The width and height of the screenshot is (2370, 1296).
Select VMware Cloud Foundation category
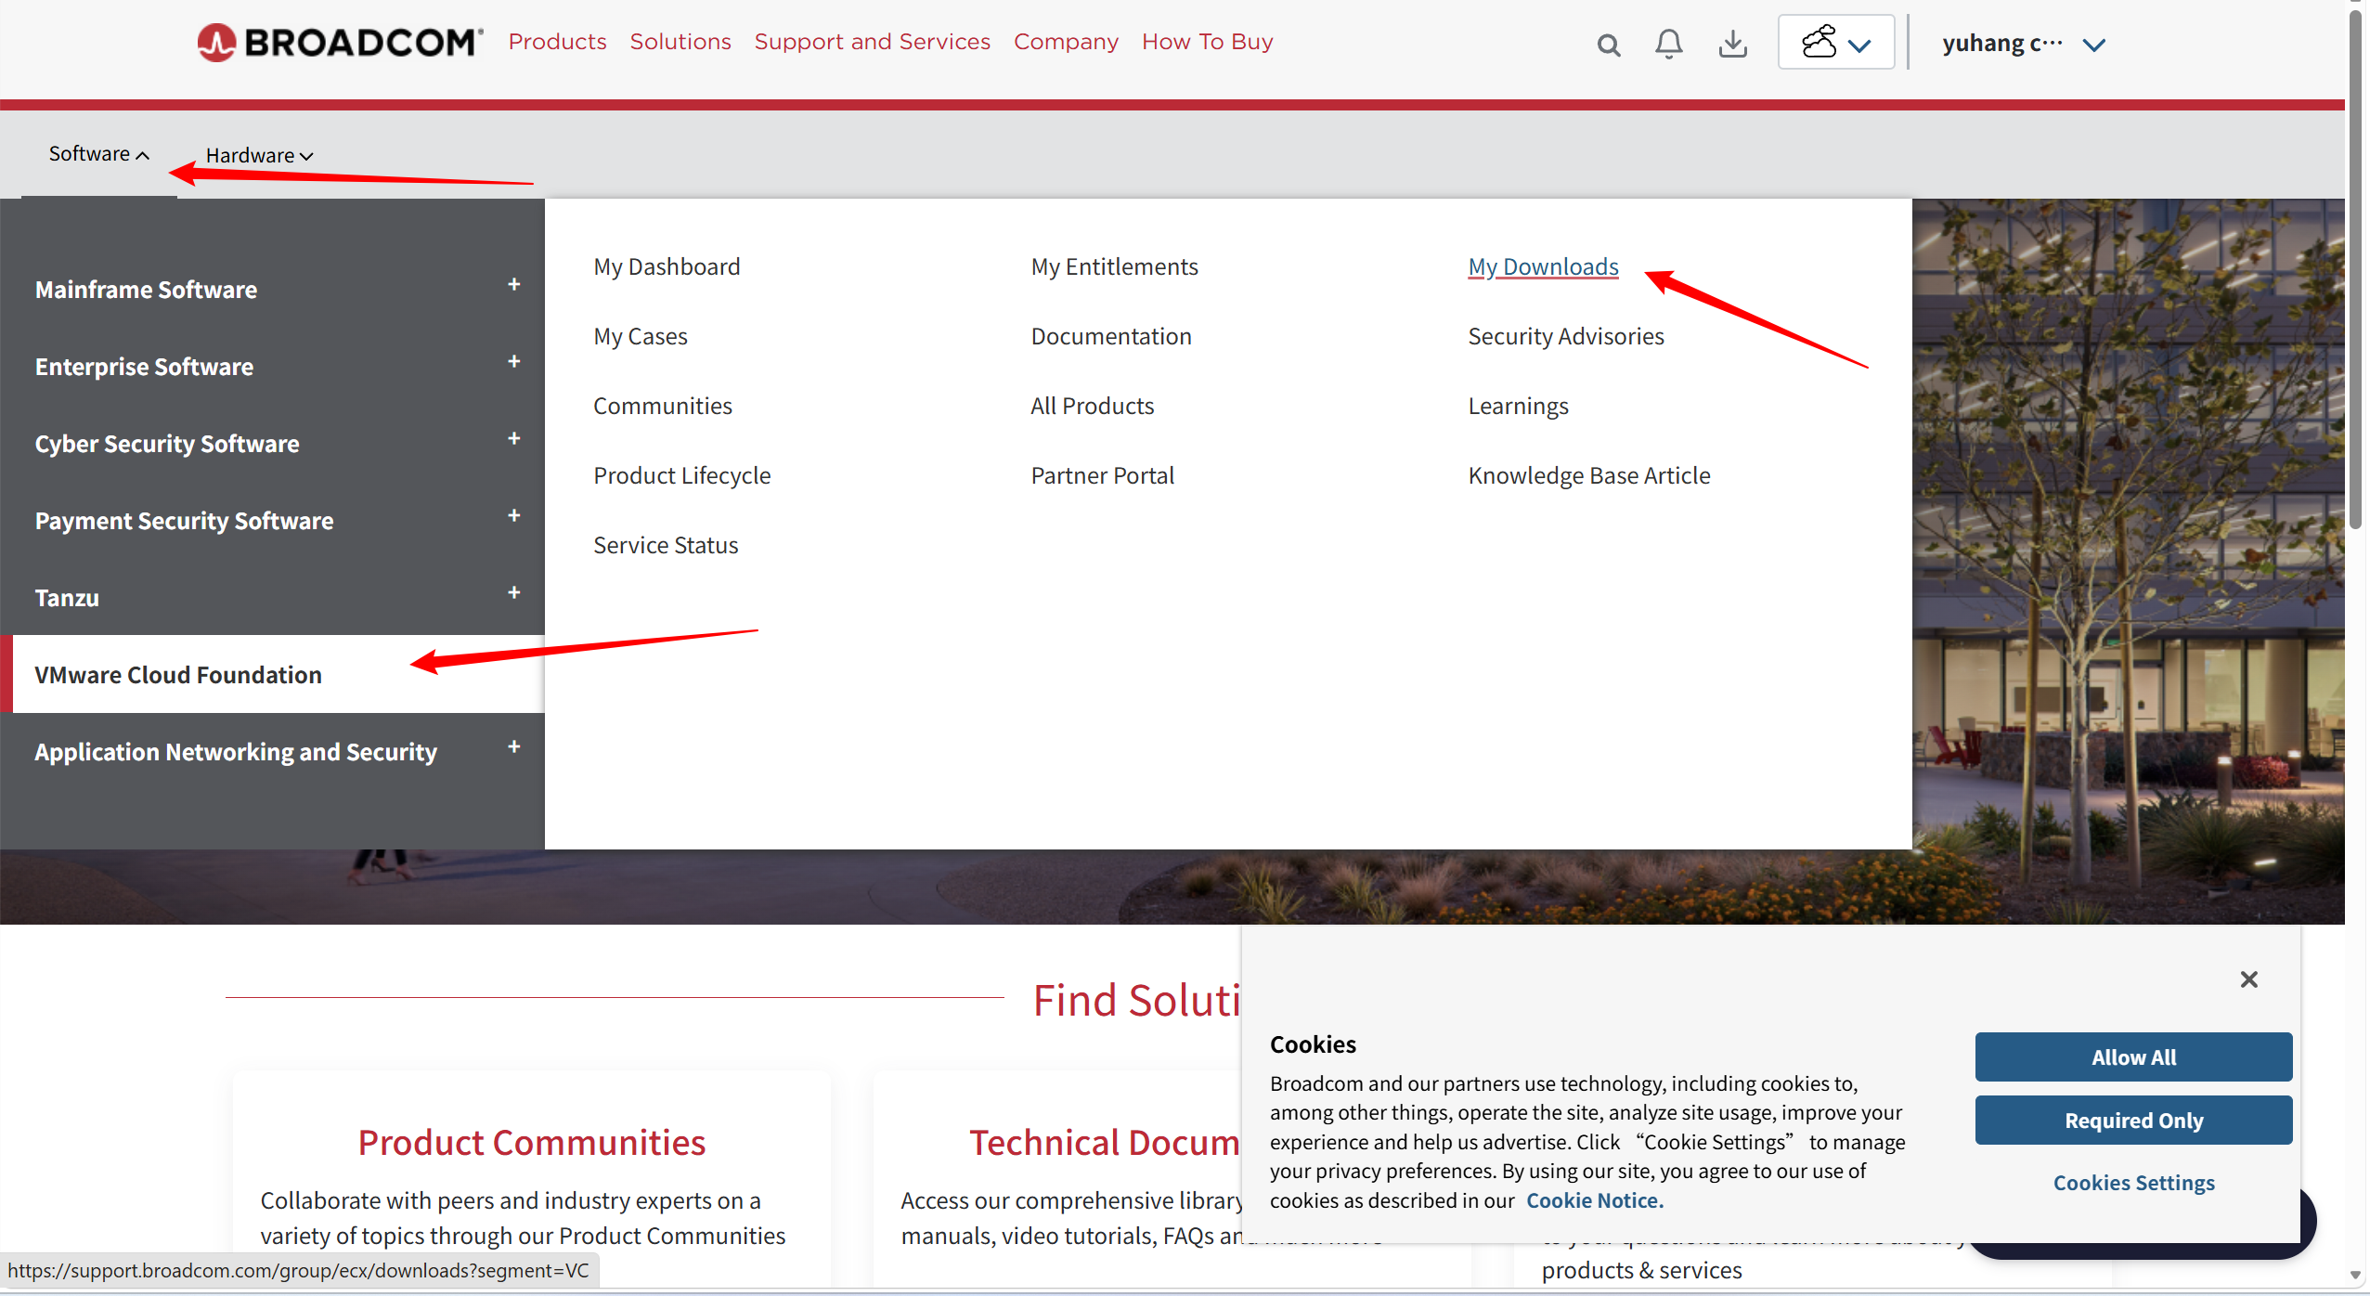pyautogui.click(x=178, y=675)
